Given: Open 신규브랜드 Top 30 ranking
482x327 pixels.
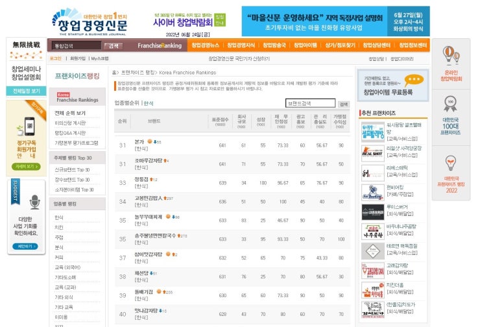Looking at the screenshot, I should [72, 169].
